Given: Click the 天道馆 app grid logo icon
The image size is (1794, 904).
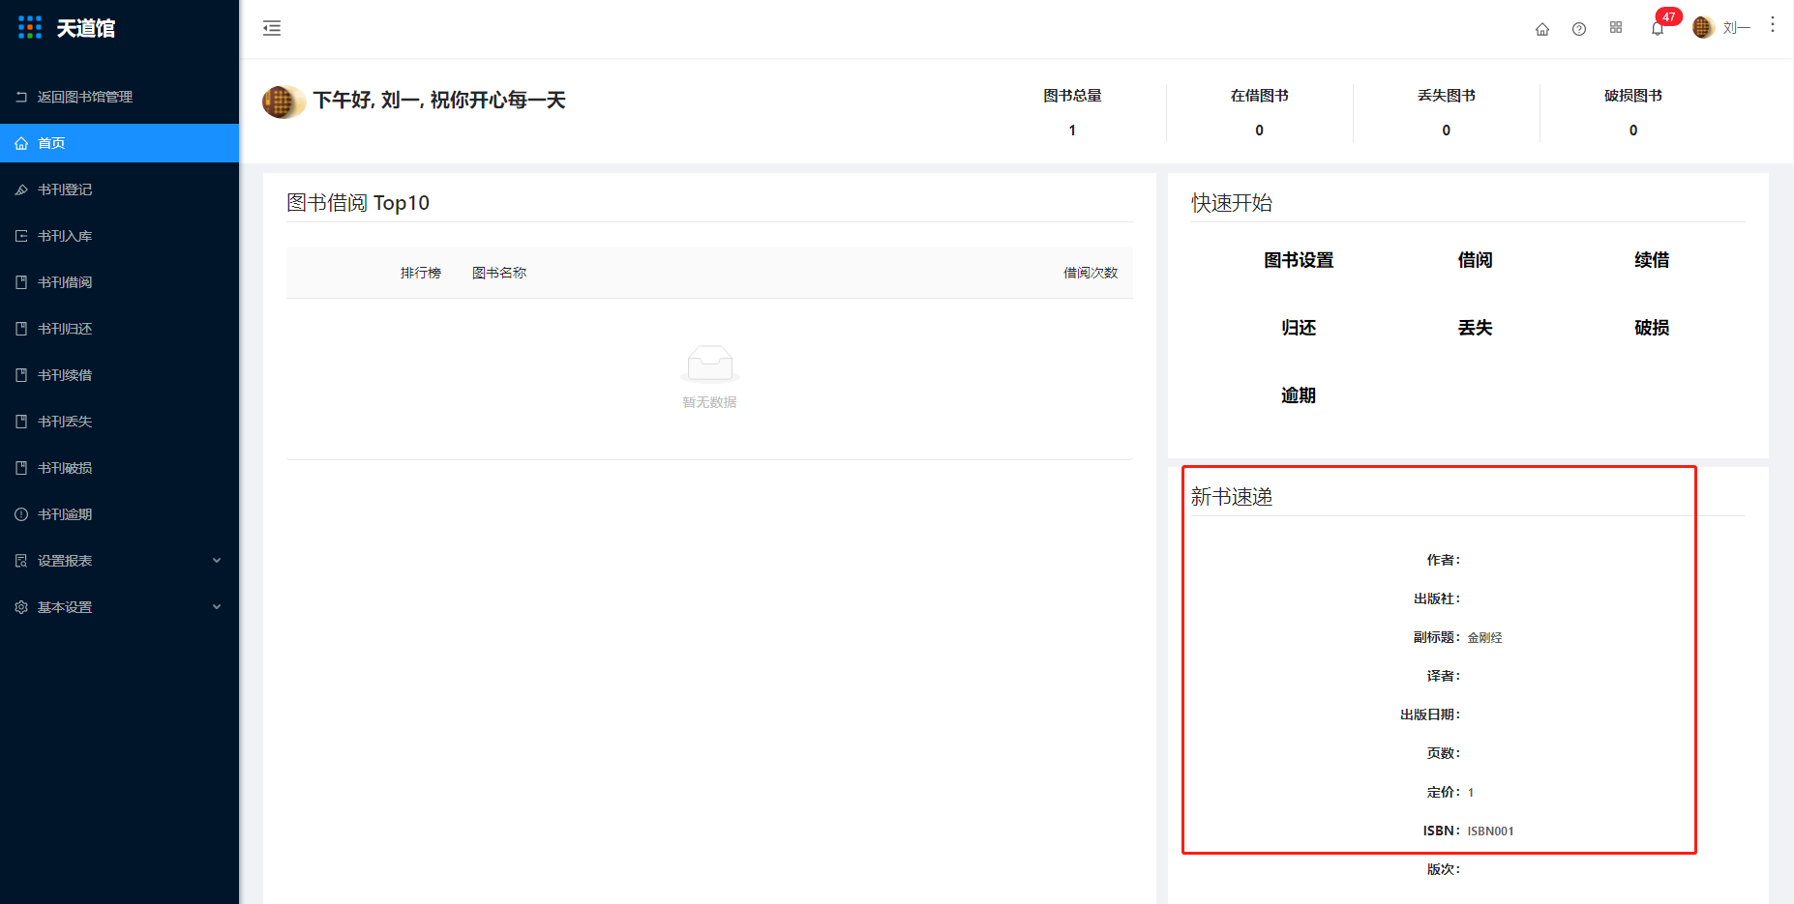Looking at the screenshot, I should (30, 28).
